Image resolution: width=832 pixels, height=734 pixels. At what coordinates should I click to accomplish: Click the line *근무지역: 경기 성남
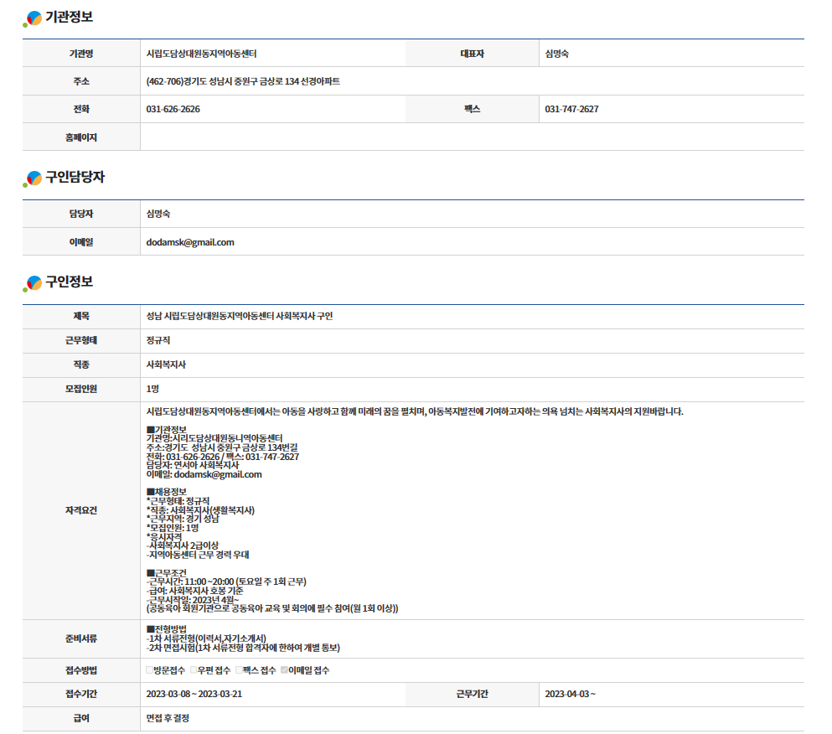[x=183, y=519]
